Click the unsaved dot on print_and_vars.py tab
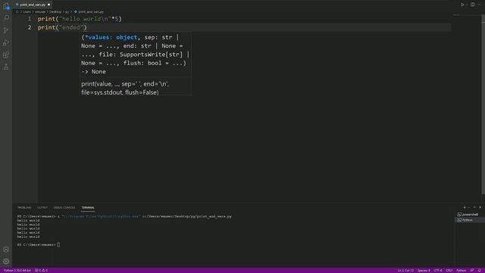Viewport: 485px width, 273px height. pyautogui.click(x=48, y=5)
